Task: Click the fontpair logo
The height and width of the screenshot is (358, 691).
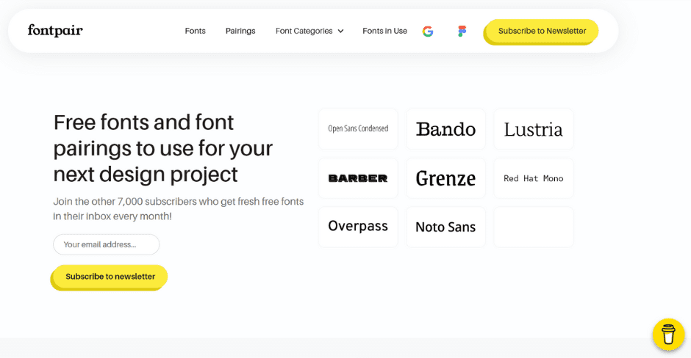Action: [55, 30]
